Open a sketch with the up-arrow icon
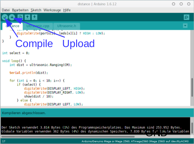The height and width of the screenshot is (144, 194). [x=27, y=17]
